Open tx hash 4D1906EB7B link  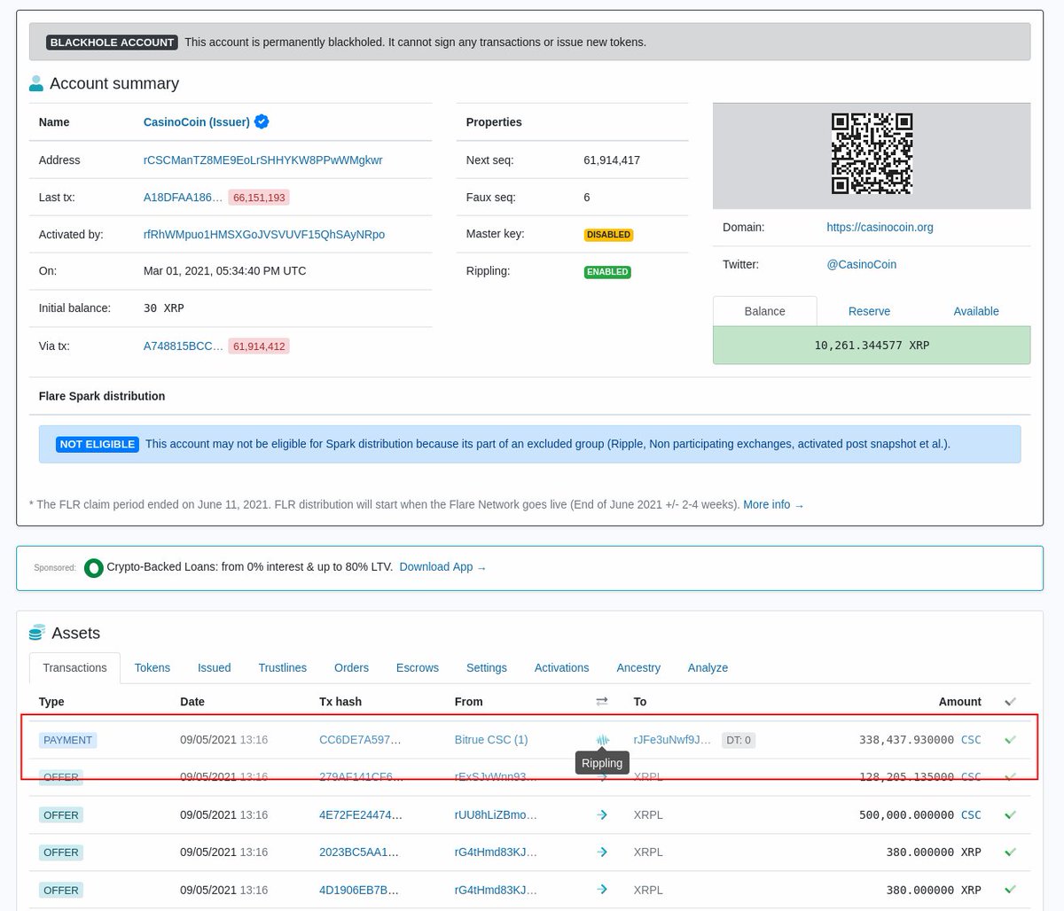coord(359,890)
